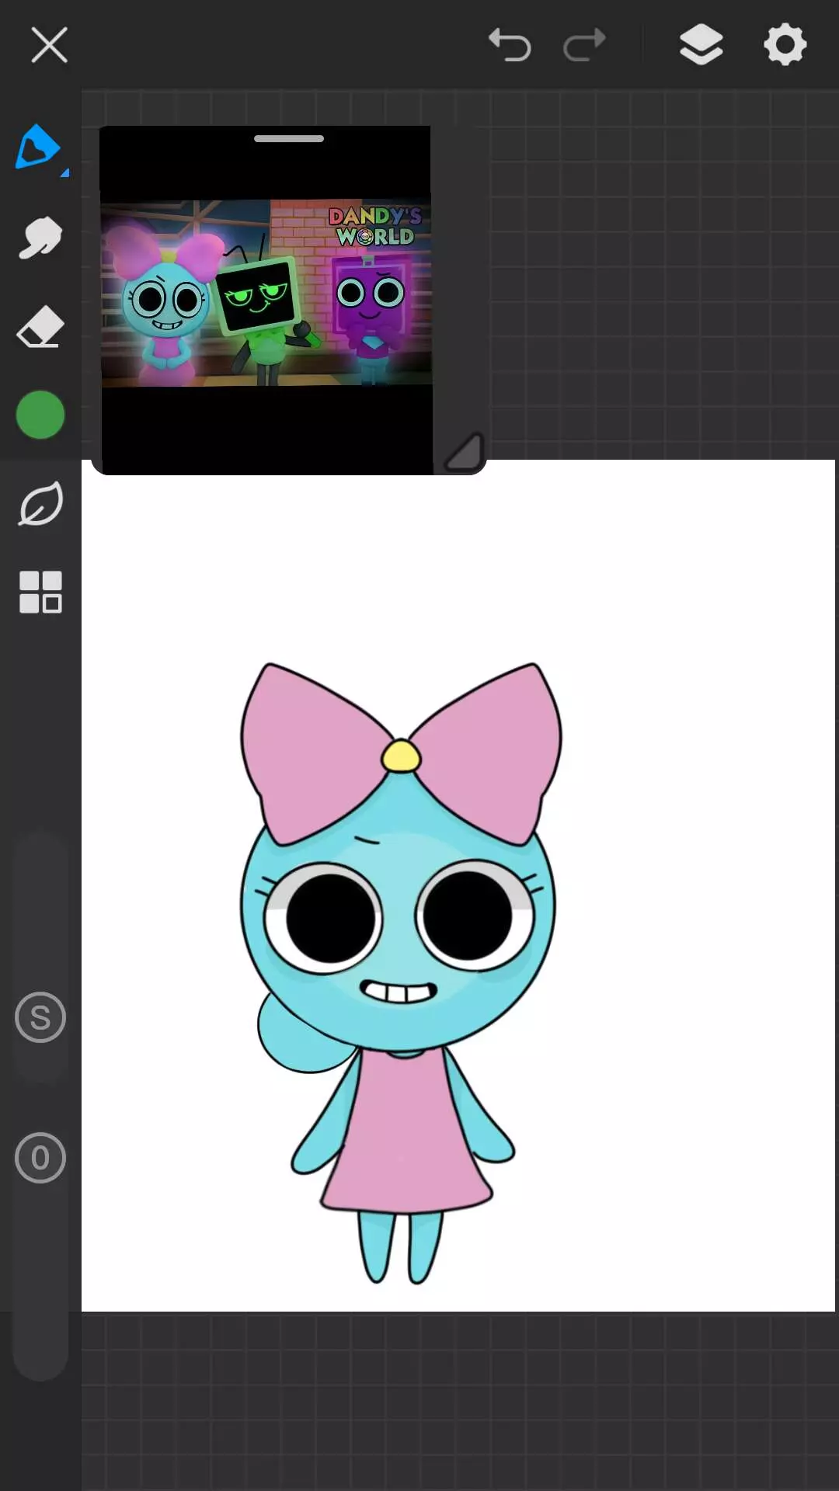Tap the reference window resize corner
This screenshot has height=1491, width=839.
[464, 452]
